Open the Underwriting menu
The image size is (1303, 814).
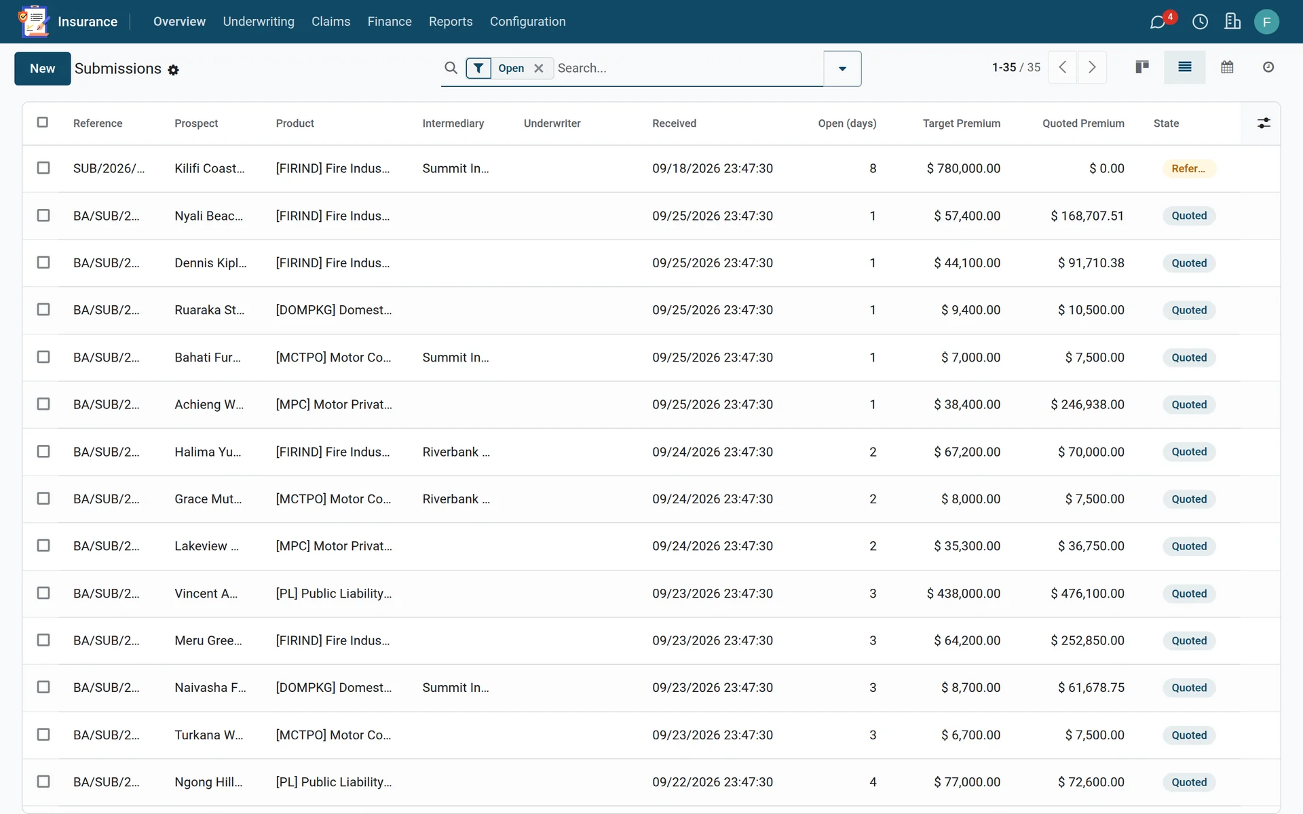click(x=259, y=22)
